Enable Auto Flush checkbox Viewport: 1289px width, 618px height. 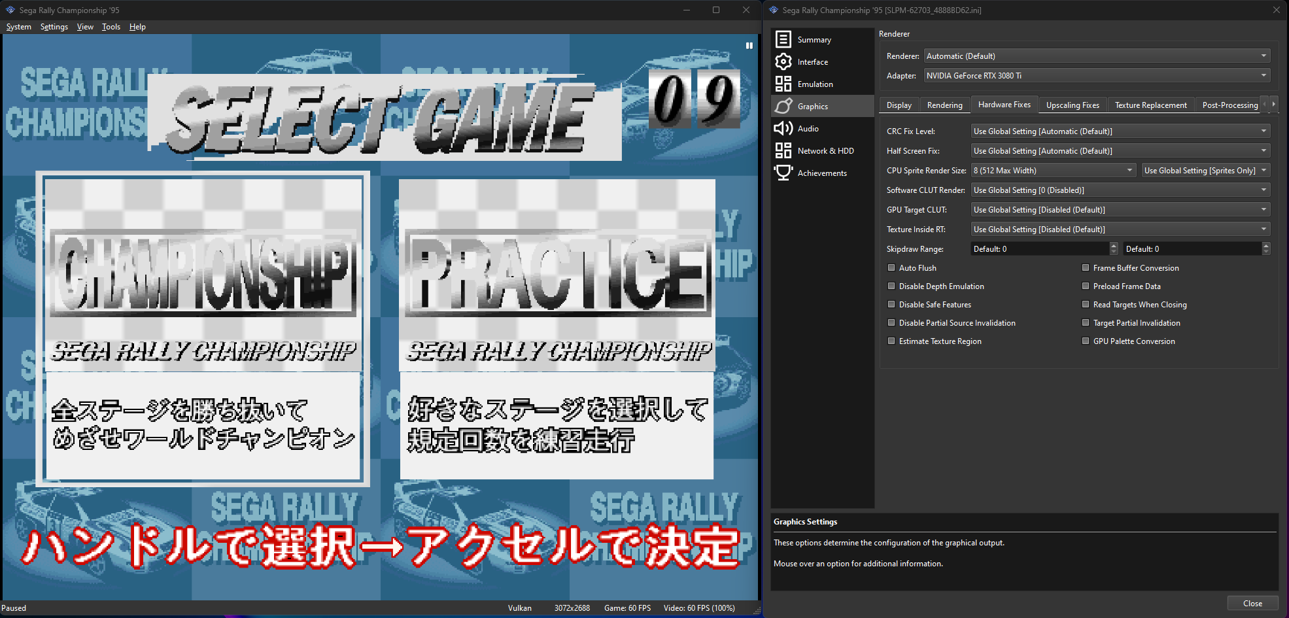891,267
